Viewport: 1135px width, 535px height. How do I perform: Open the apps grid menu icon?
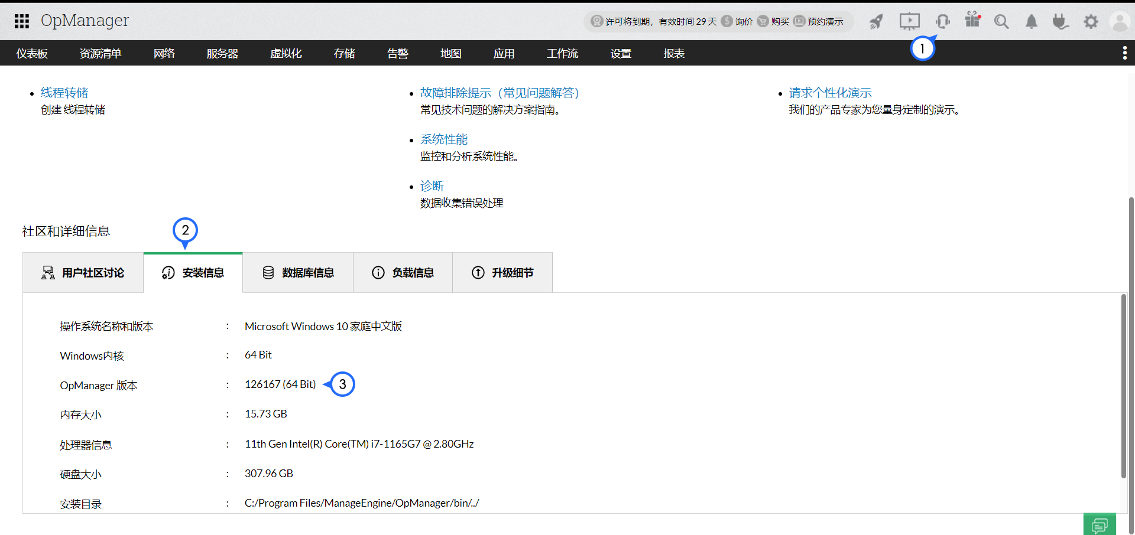22,21
